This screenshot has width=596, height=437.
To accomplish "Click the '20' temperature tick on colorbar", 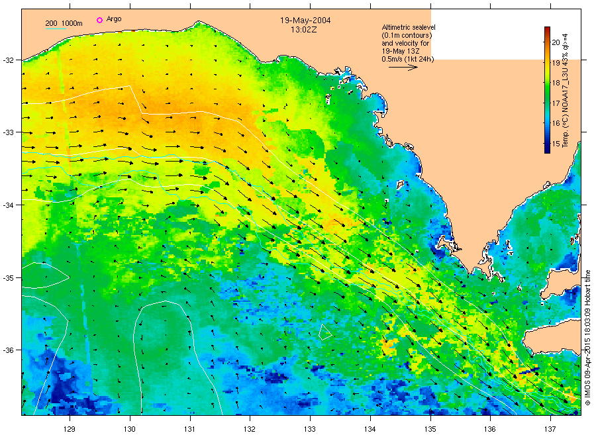I will (x=556, y=42).
